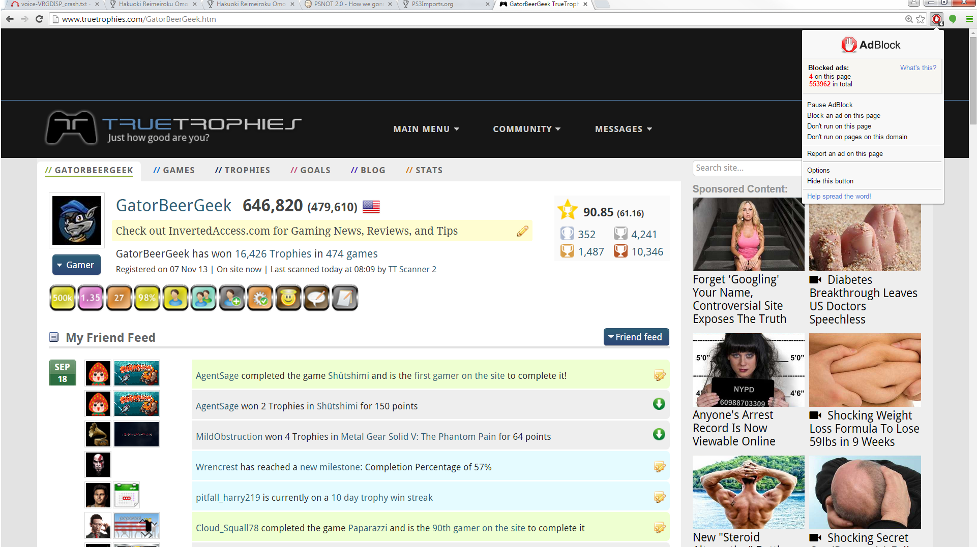Screen dimensions: 977x547
Task: Choose Hide this button in AdBlock
Action: [830, 181]
